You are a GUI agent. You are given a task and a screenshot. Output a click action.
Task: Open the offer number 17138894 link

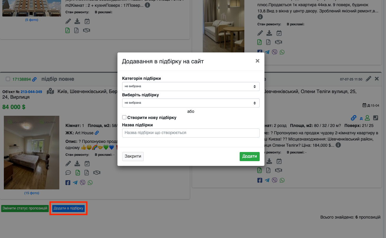pyautogui.click(x=22, y=79)
